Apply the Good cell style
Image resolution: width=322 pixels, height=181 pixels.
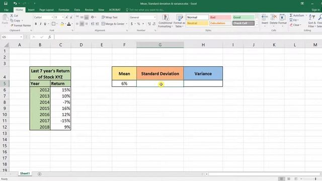[x=244, y=18]
